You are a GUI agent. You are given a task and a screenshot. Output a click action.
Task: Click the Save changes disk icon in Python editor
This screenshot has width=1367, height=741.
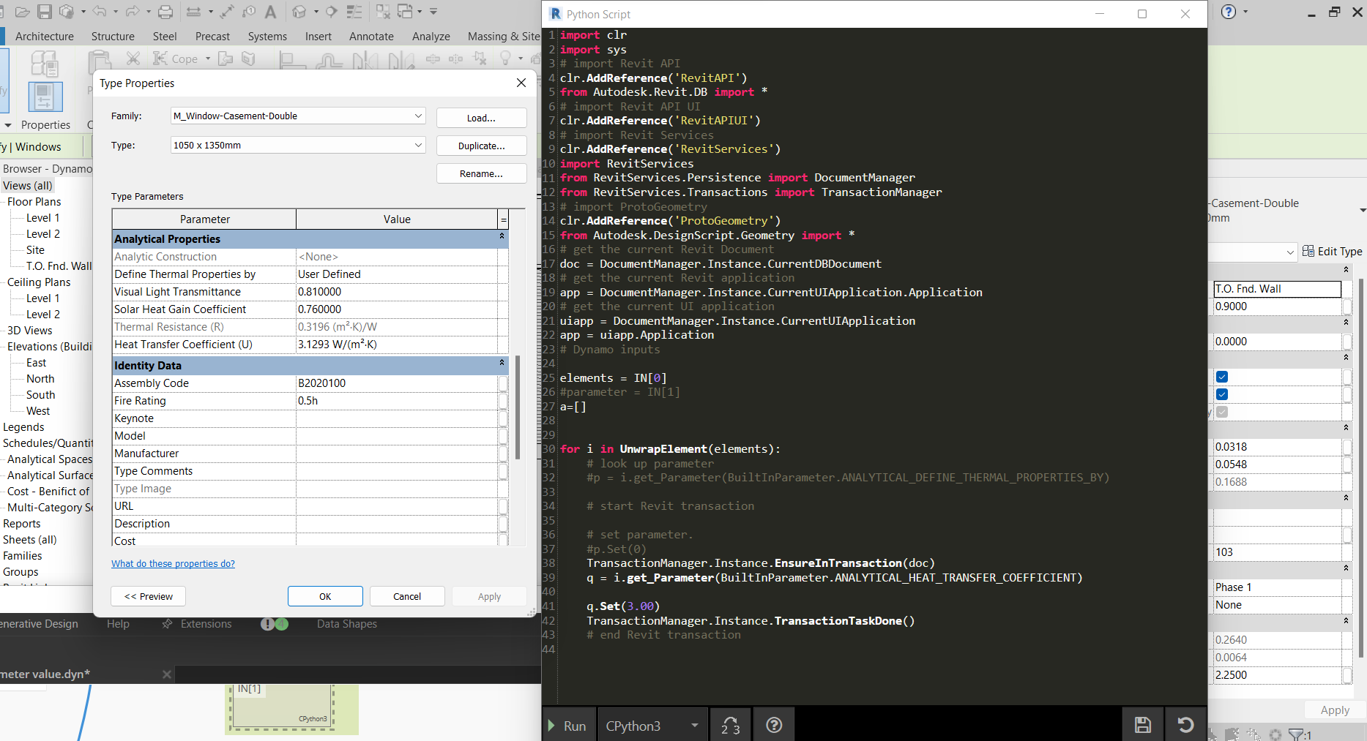tap(1143, 725)
